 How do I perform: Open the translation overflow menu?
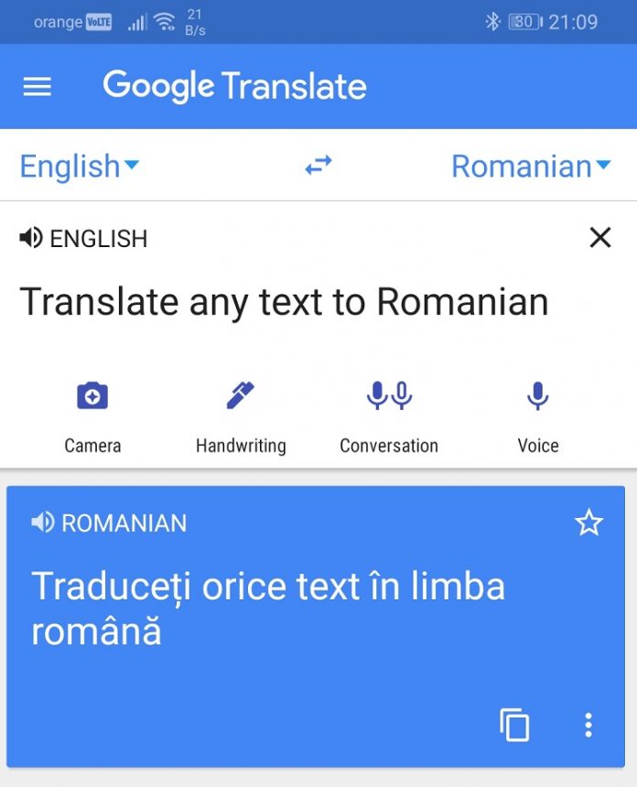588,725
